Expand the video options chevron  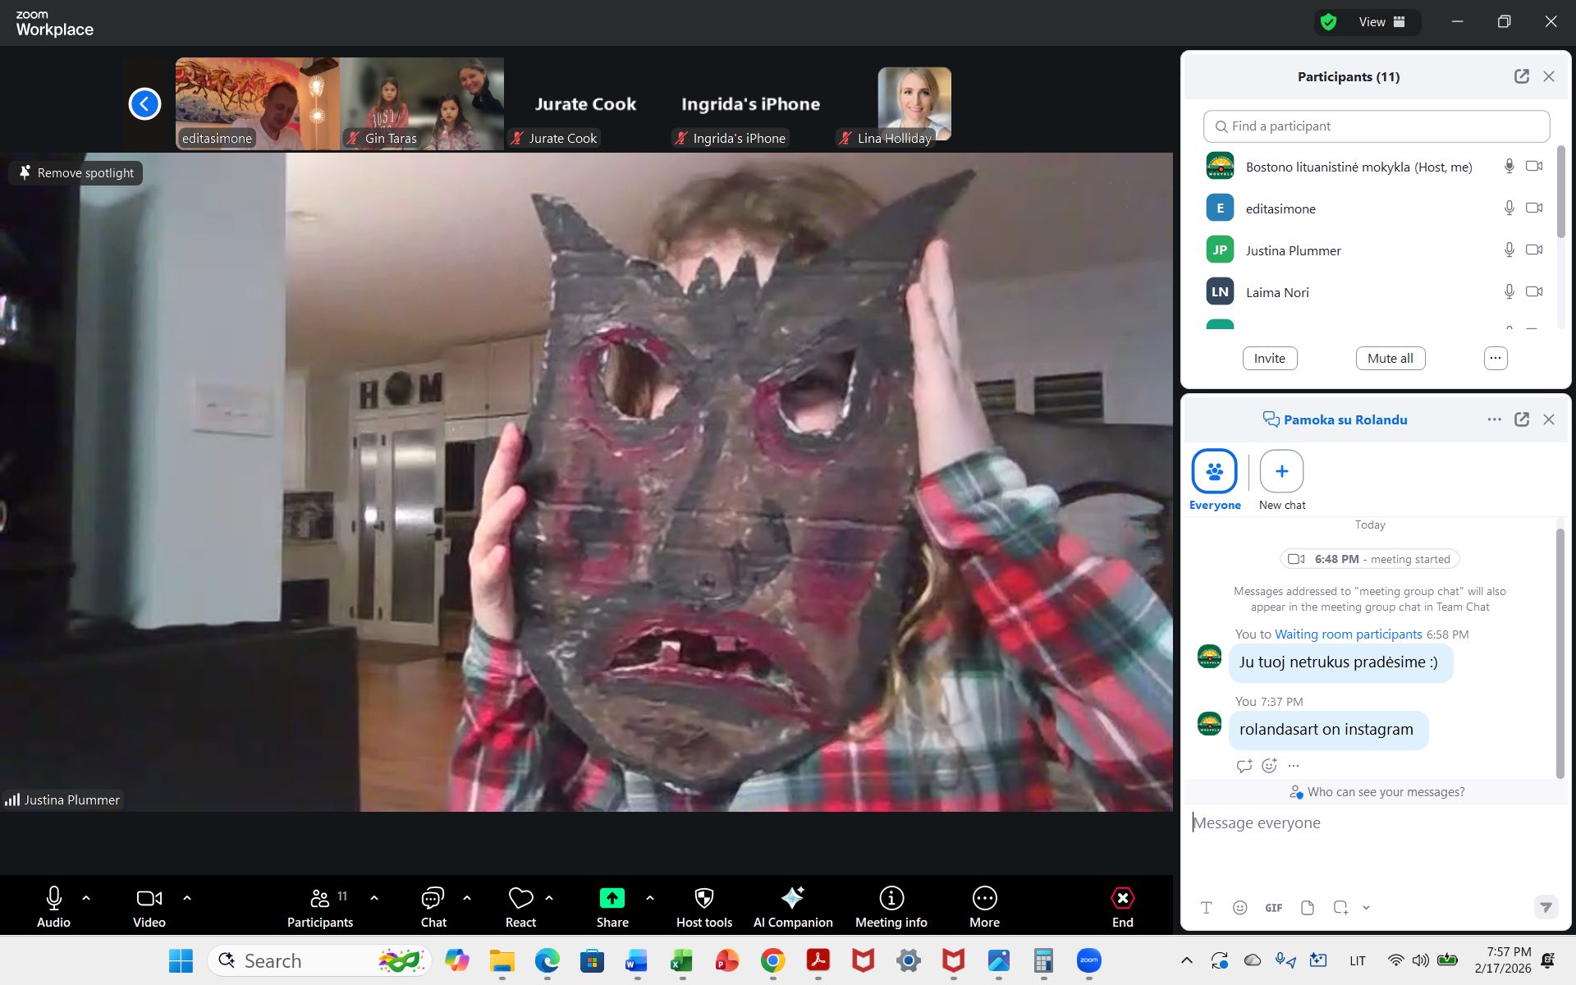click(x=187, y=898)
